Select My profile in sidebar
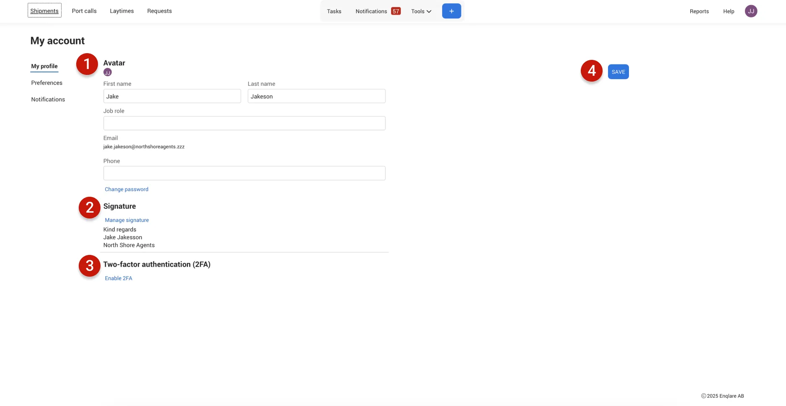Viewport: 786px width, 406px height. coord(44,66)
